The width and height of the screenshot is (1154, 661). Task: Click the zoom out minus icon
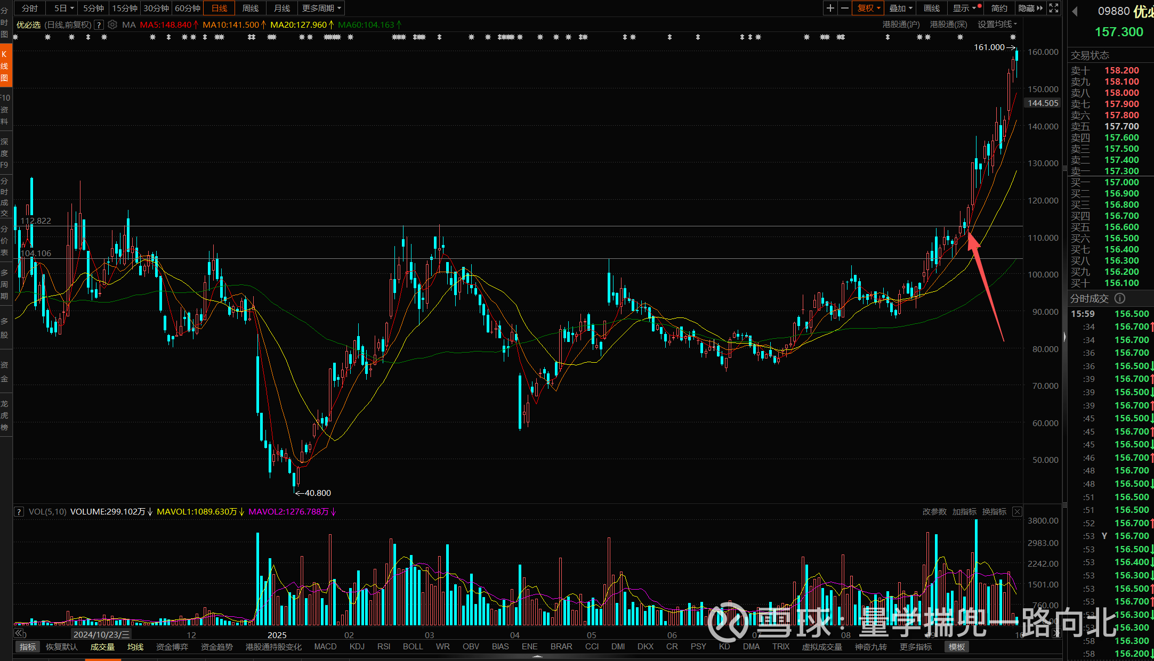click(x=845, y=8)
